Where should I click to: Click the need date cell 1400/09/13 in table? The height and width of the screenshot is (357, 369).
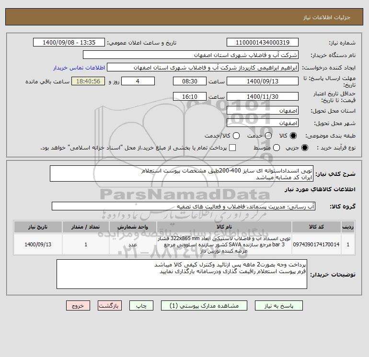[38, 244]
